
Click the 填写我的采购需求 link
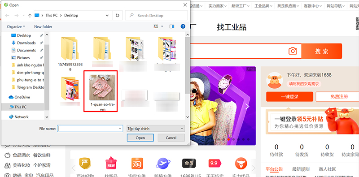coord(304,84)
